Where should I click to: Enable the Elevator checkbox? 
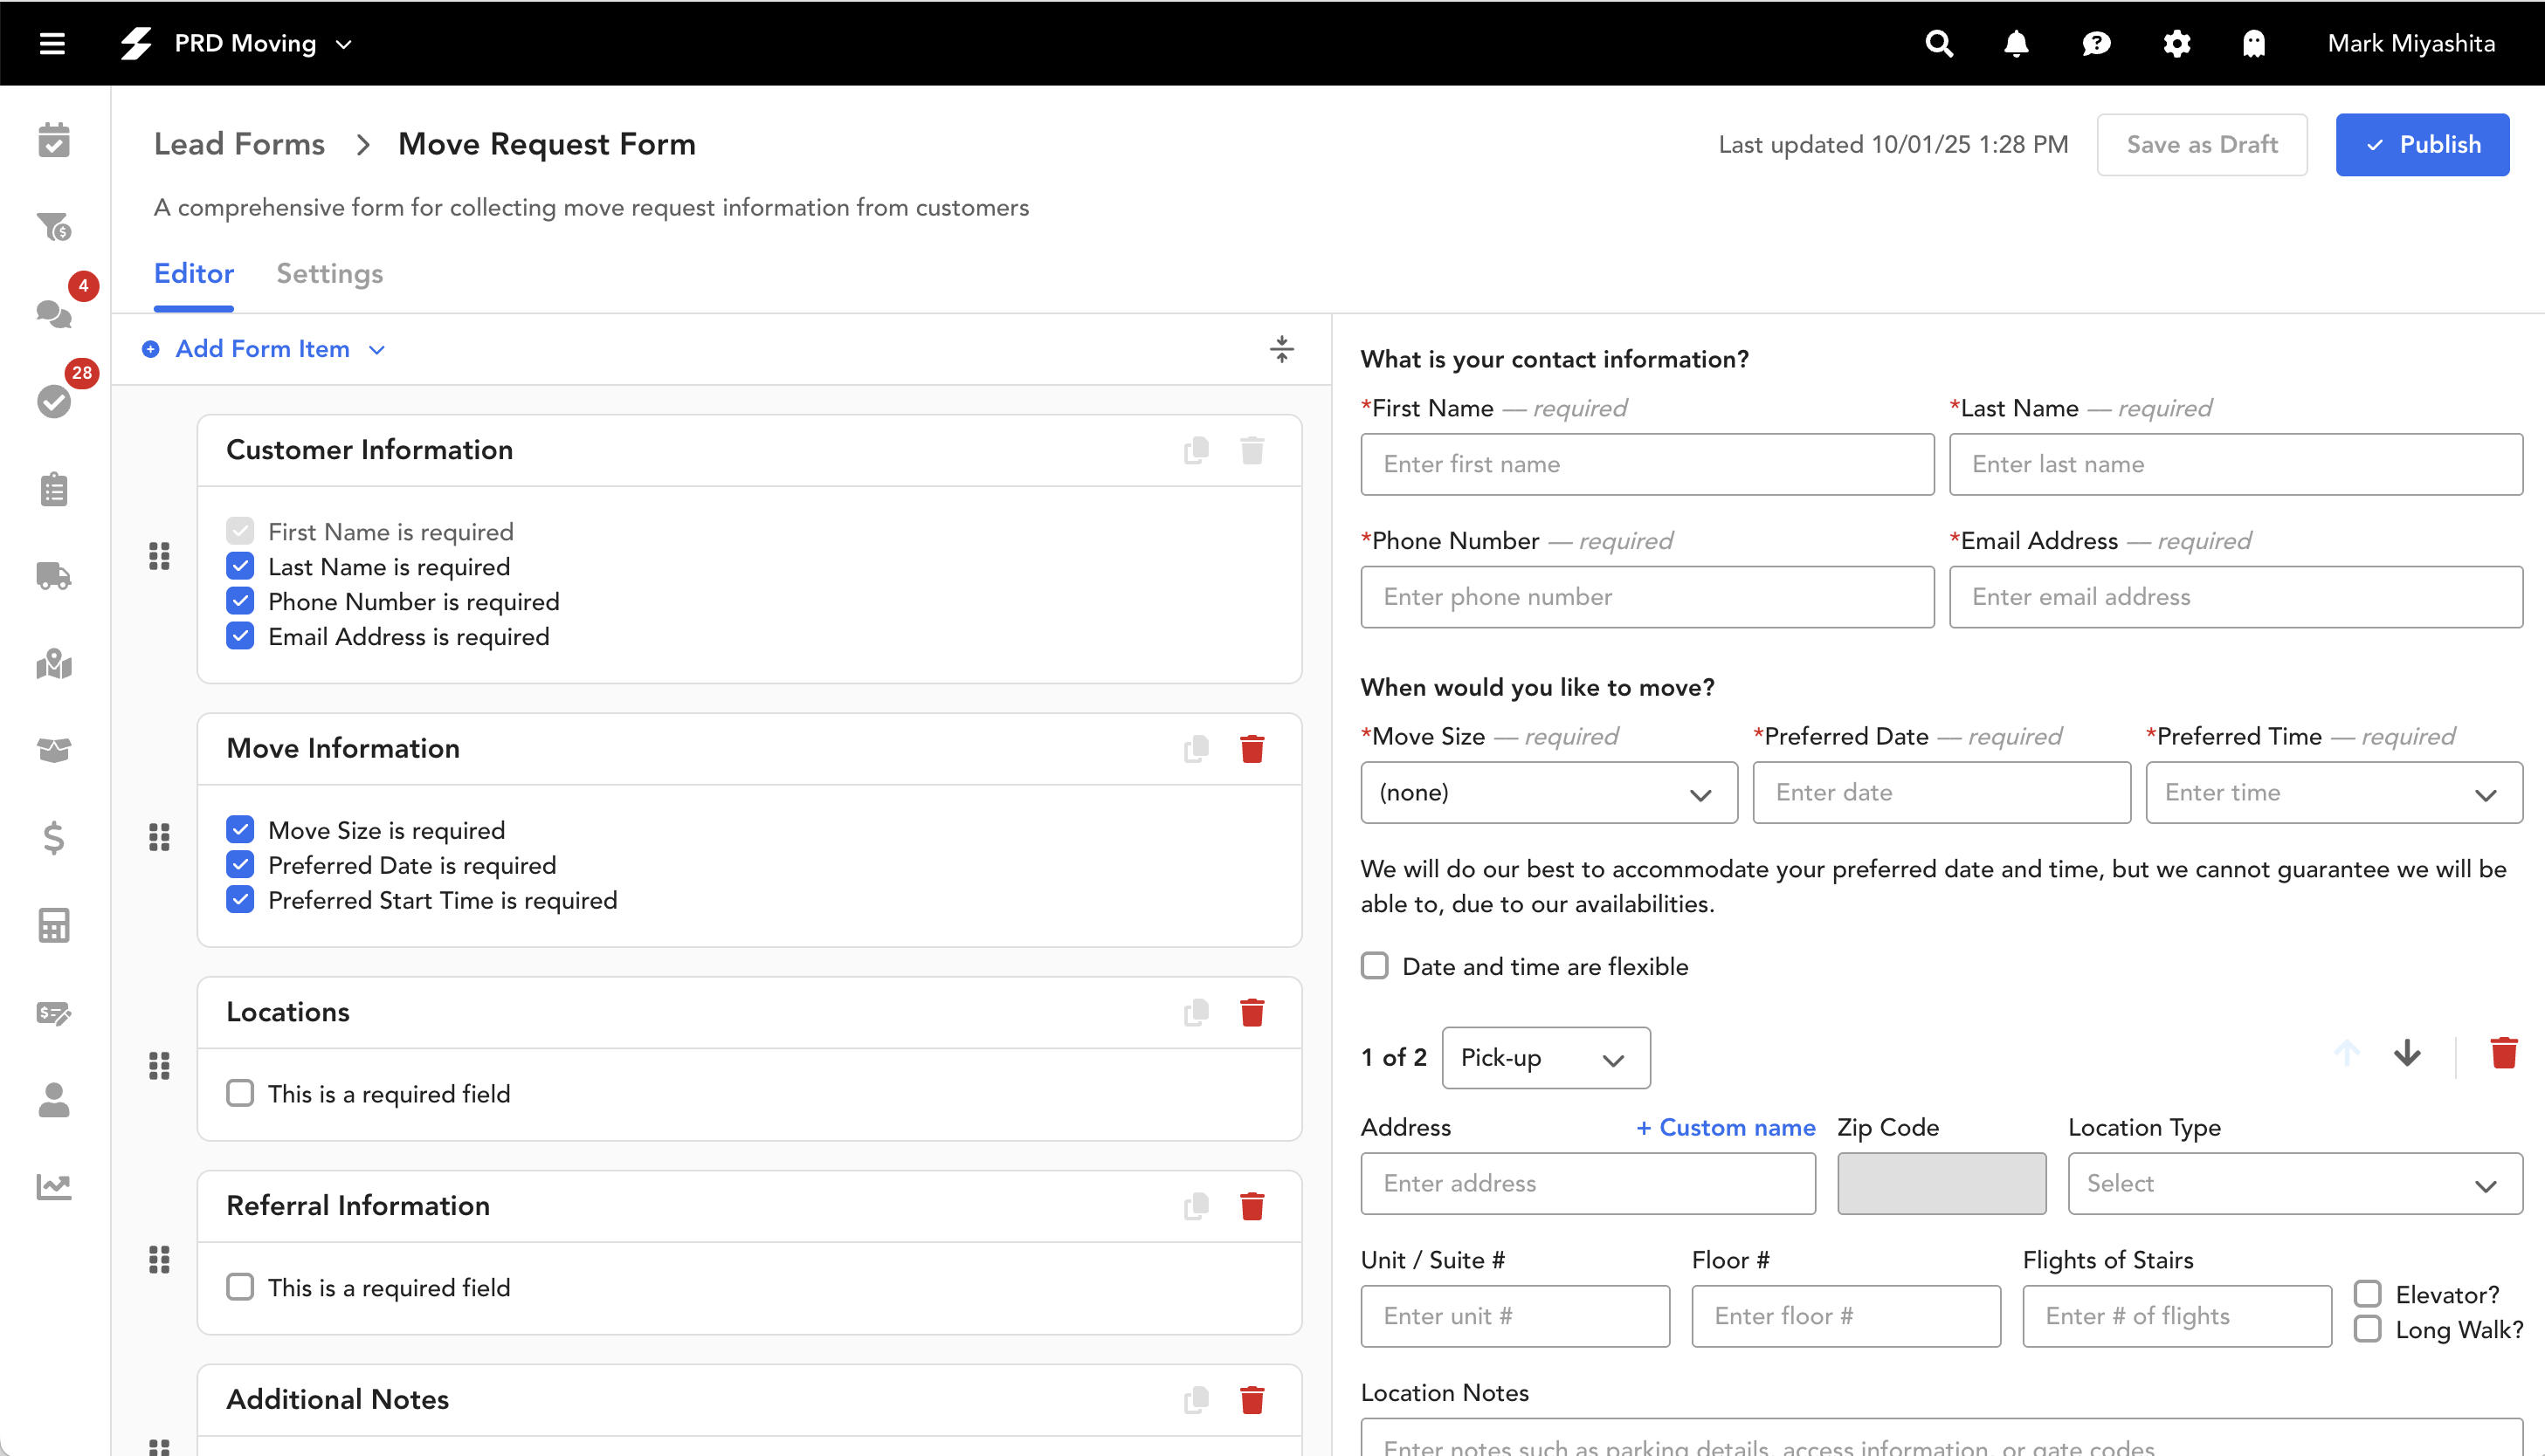click(x=2367, y=1294)
